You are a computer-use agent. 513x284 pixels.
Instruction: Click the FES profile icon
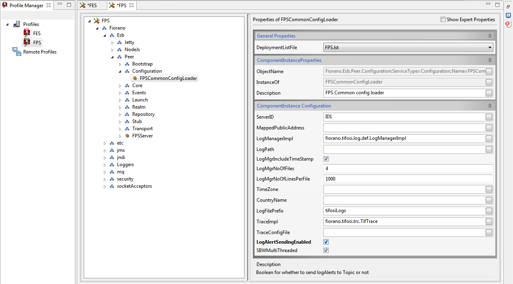coord(27,33)
